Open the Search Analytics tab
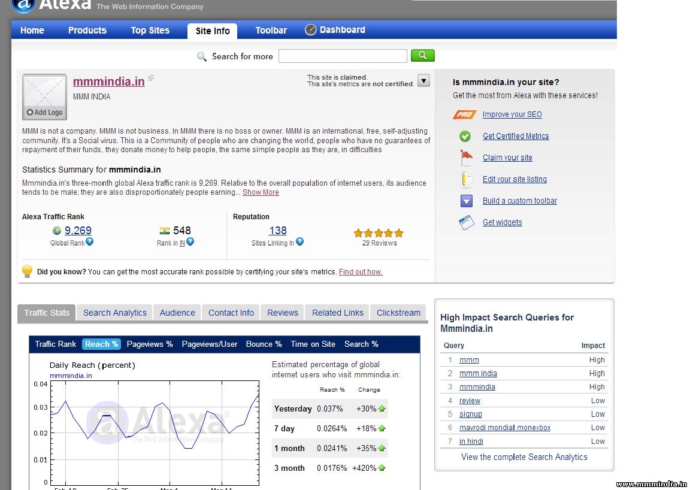This screenshot has width=690, height=490. 114,313
